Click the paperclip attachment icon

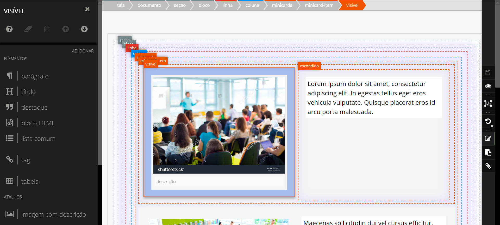pos(488,166)
